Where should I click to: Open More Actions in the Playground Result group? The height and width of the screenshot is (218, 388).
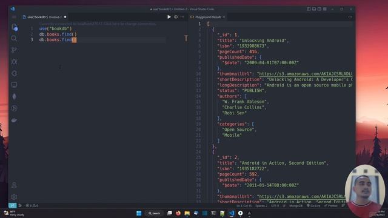pyautogui.click(x=350, y=17)
